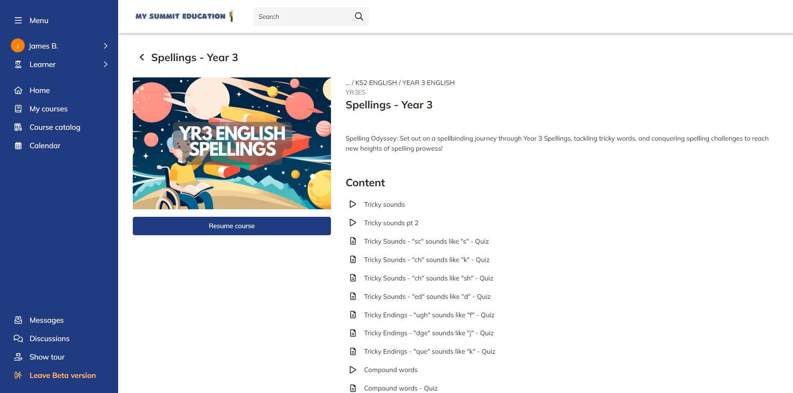Click document icon for "ch" sounds like "sh" quiz
Screen dimensions: 793x393
click(353, 278)
